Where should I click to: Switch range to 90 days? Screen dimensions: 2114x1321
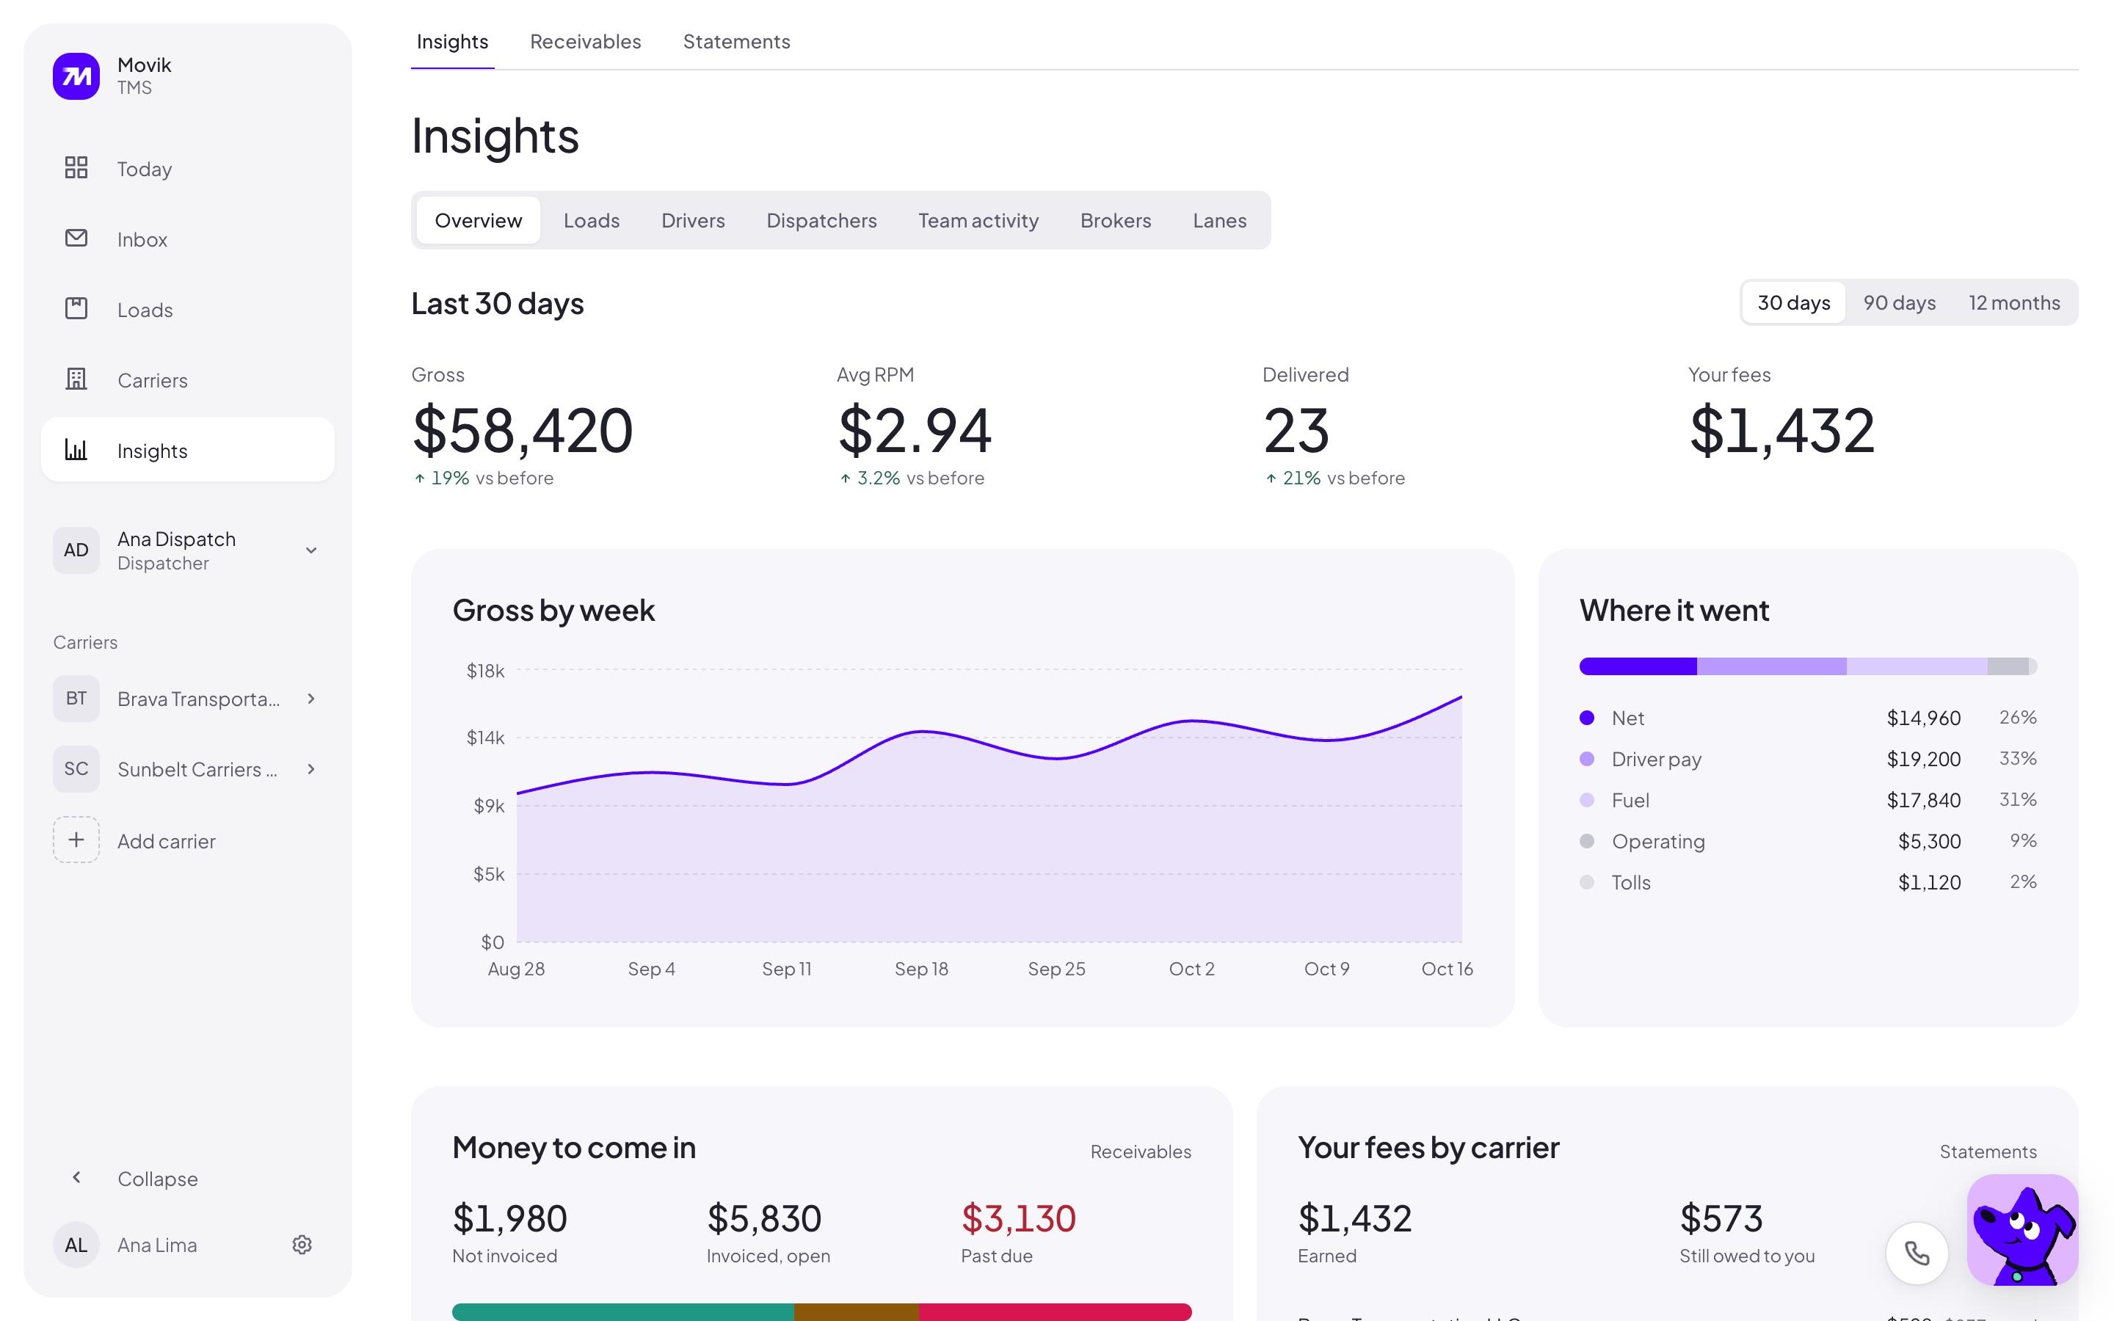[1899, 302]
